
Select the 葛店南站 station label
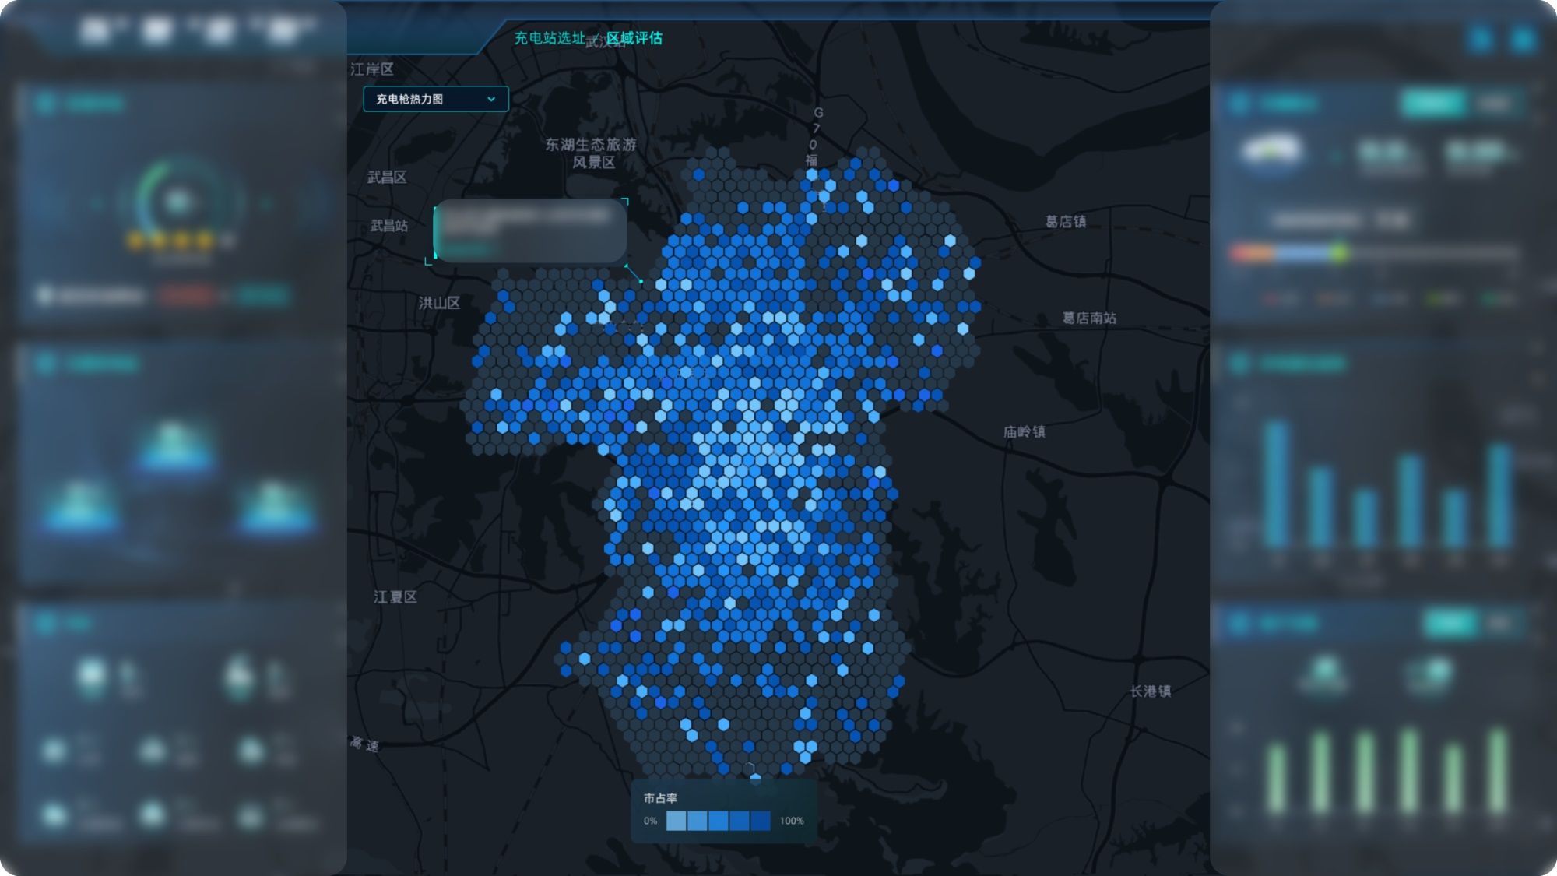click(x=1089, y=318)
